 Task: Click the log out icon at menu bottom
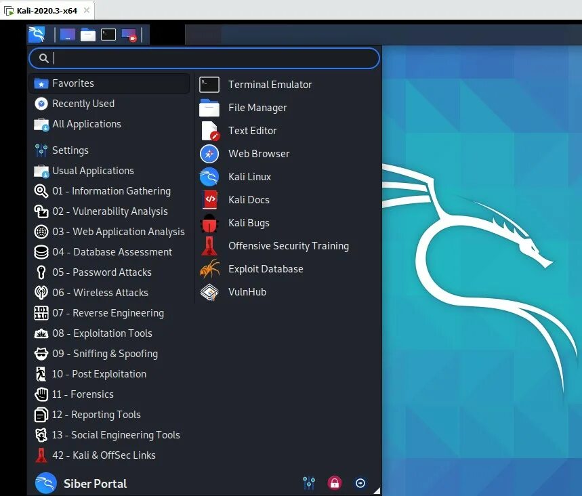coord(360,483)
